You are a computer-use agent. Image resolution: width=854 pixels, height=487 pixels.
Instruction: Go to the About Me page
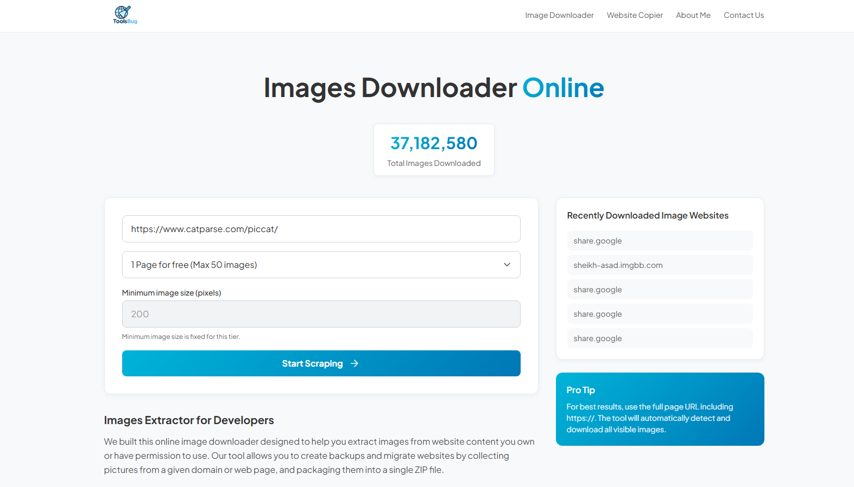693,15
